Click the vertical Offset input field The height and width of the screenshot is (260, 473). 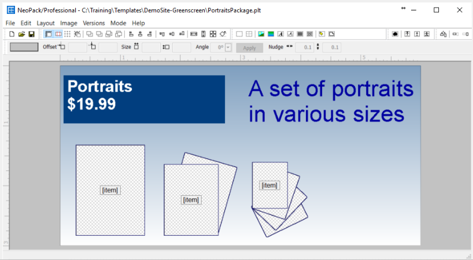pyautogui.click(x=108, y=47)
